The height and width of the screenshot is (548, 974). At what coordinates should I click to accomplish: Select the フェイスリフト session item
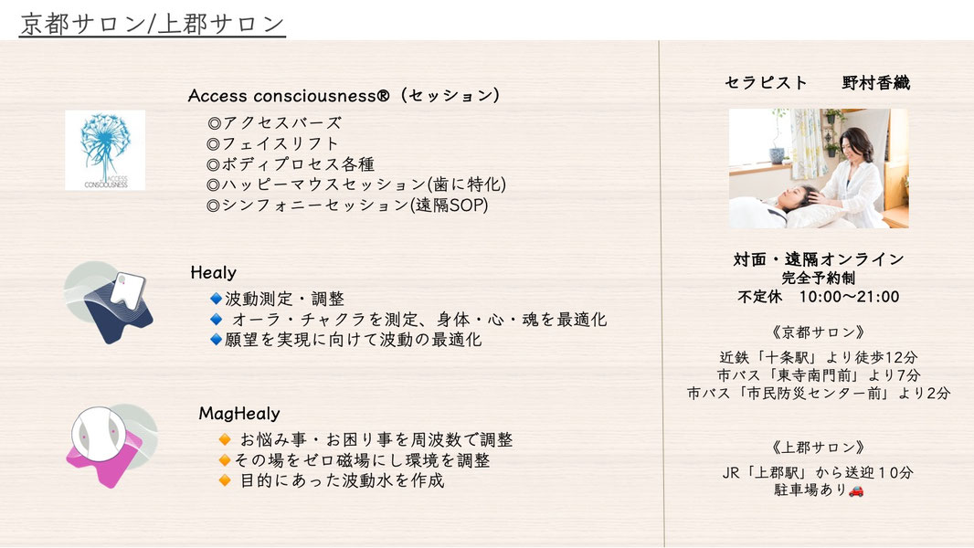[273, 143]
